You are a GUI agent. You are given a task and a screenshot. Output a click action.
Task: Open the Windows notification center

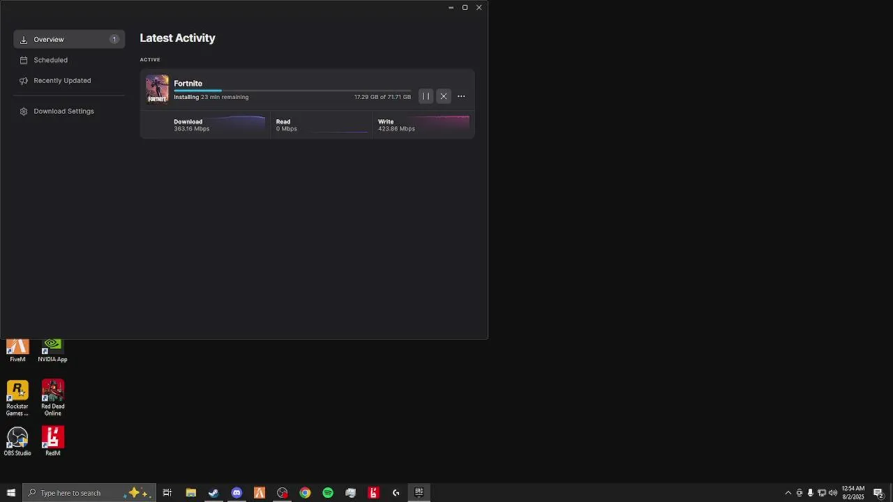[x=879, y=493]
